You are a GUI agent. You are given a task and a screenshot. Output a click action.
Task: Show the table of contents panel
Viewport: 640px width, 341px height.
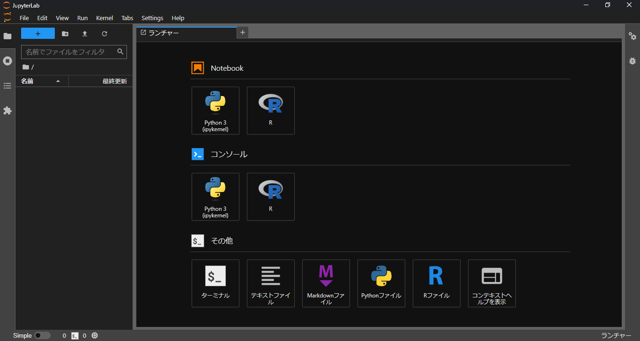7,86
